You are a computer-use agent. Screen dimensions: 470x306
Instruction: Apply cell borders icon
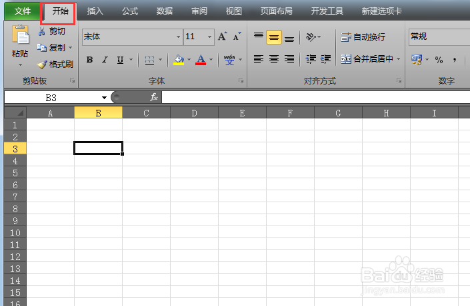tap(149, 59)
